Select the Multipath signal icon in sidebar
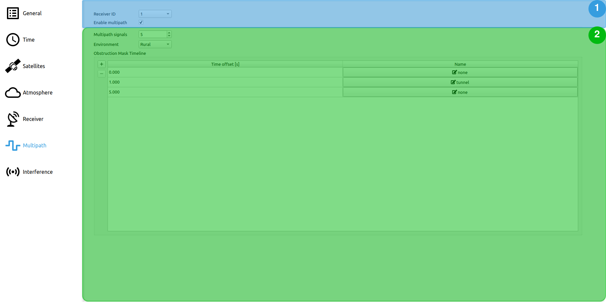Viewport: 606px width, 302px height. point(13,145)
